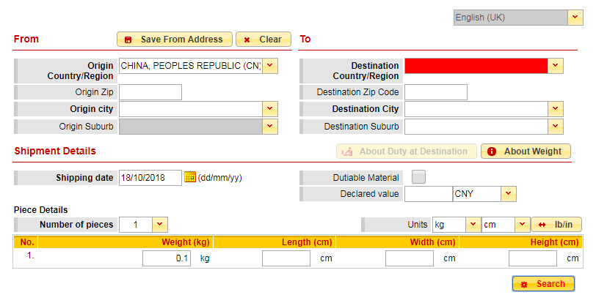Focus the Declared value input field

[428, 194]
